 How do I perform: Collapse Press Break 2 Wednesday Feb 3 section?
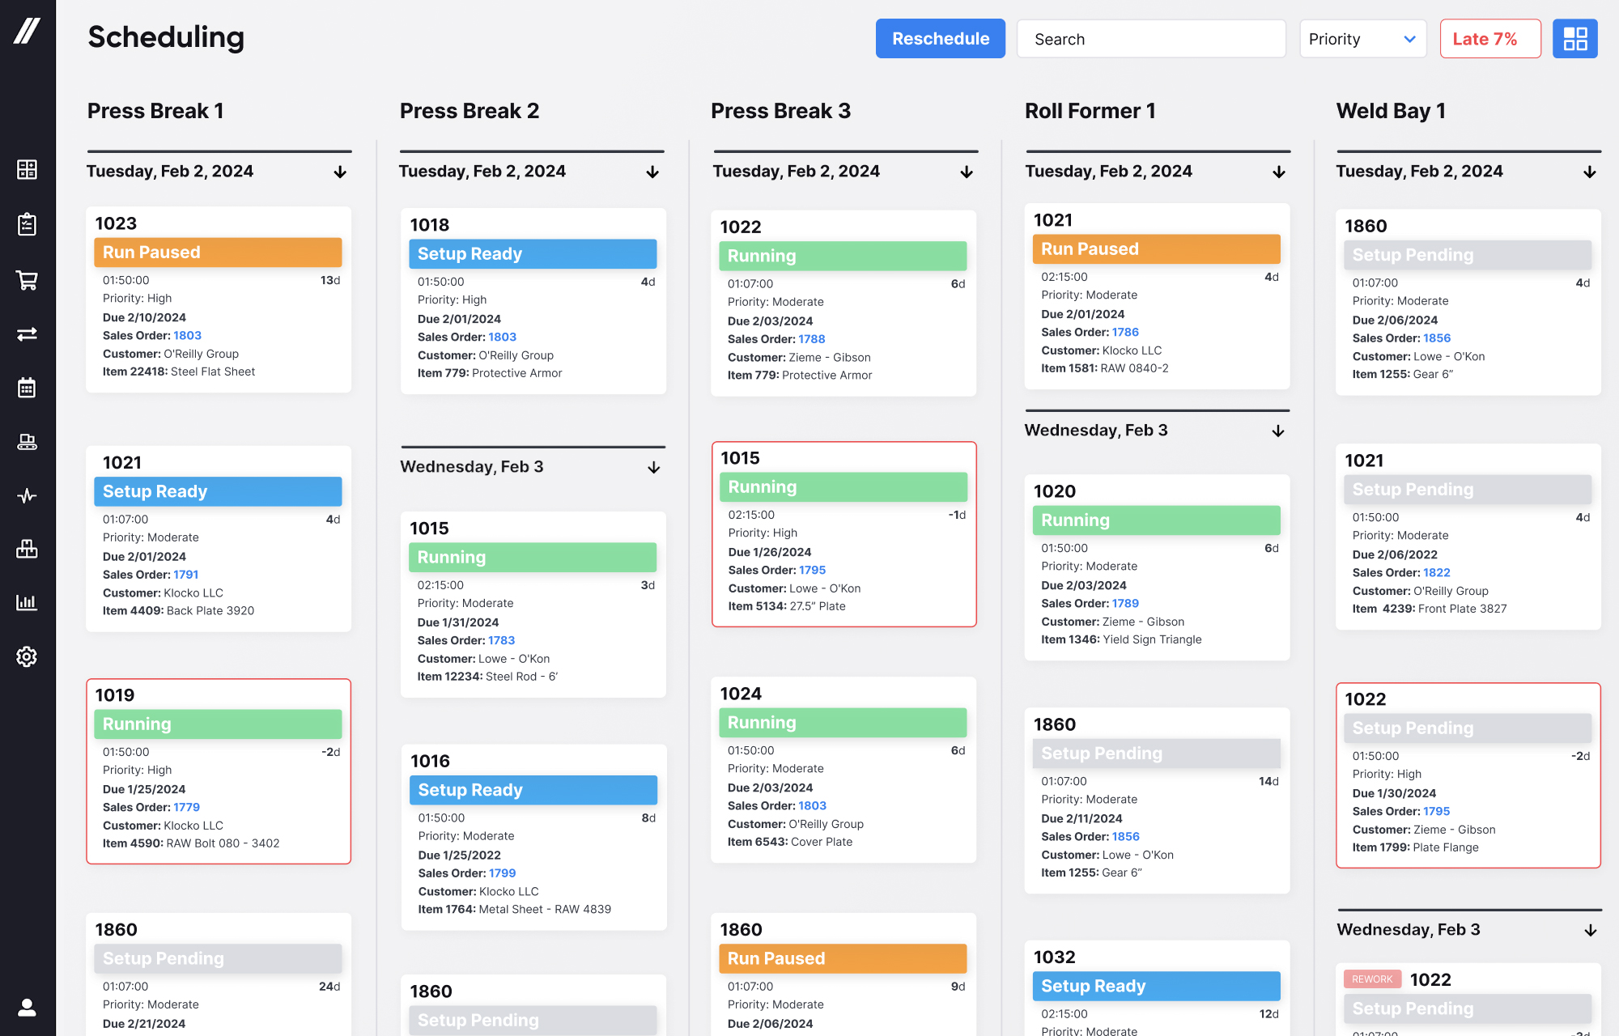pyautogui.click(x=653, y=468)
